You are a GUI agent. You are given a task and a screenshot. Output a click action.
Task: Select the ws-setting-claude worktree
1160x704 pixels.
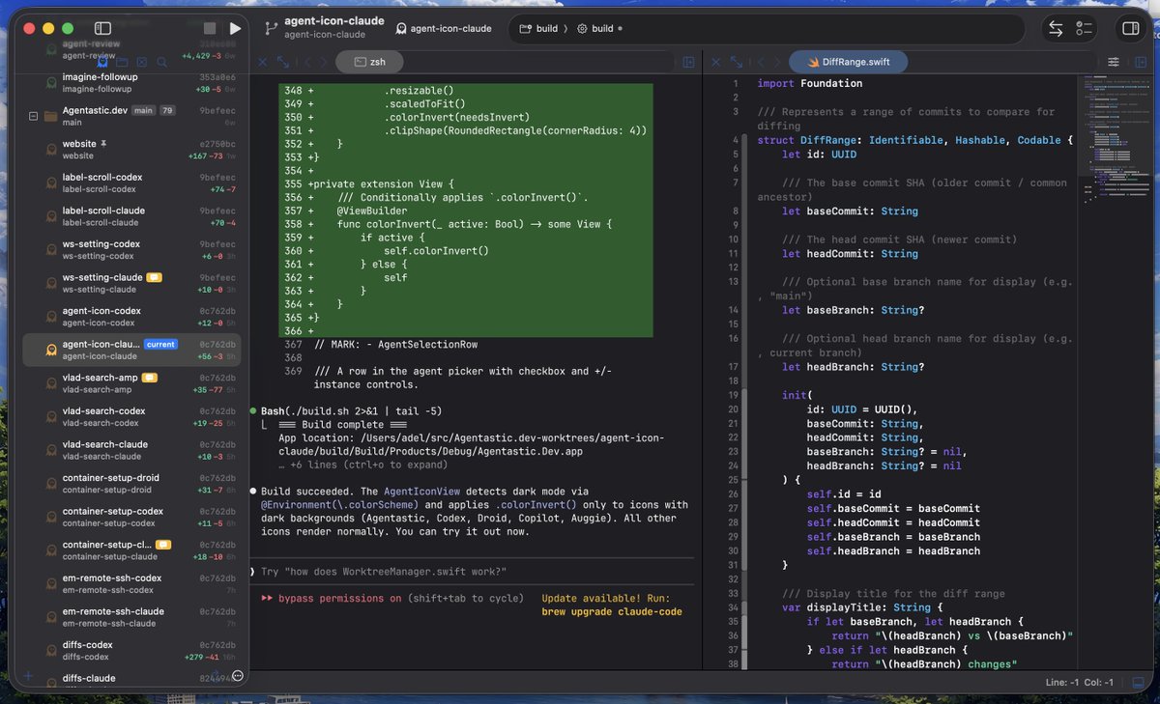(x=131, y=283)
